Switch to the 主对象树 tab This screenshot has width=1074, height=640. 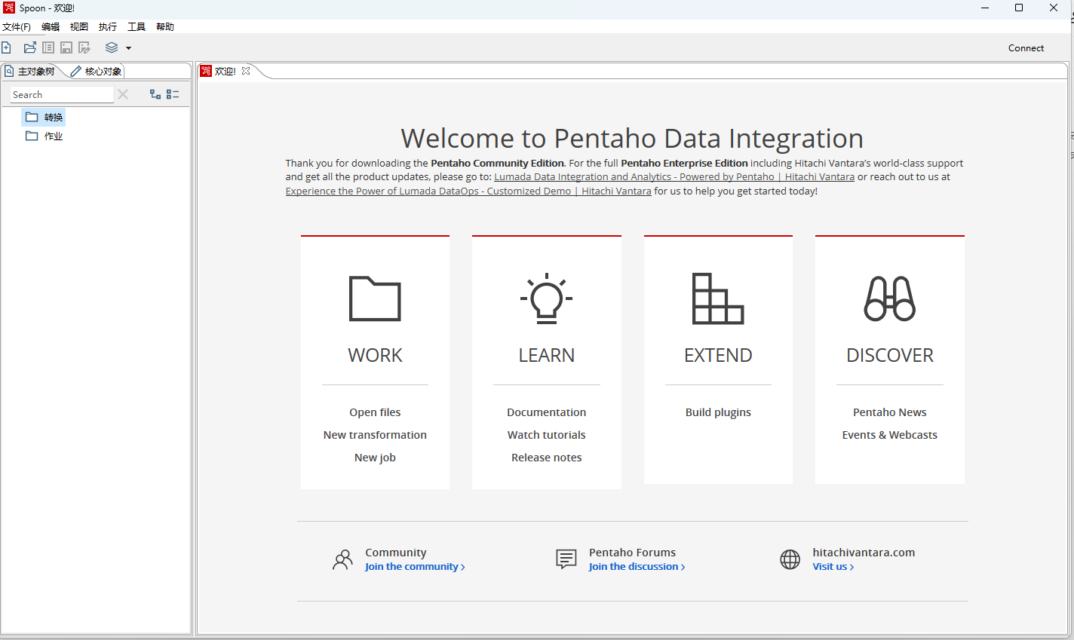[x=30, y=71]
